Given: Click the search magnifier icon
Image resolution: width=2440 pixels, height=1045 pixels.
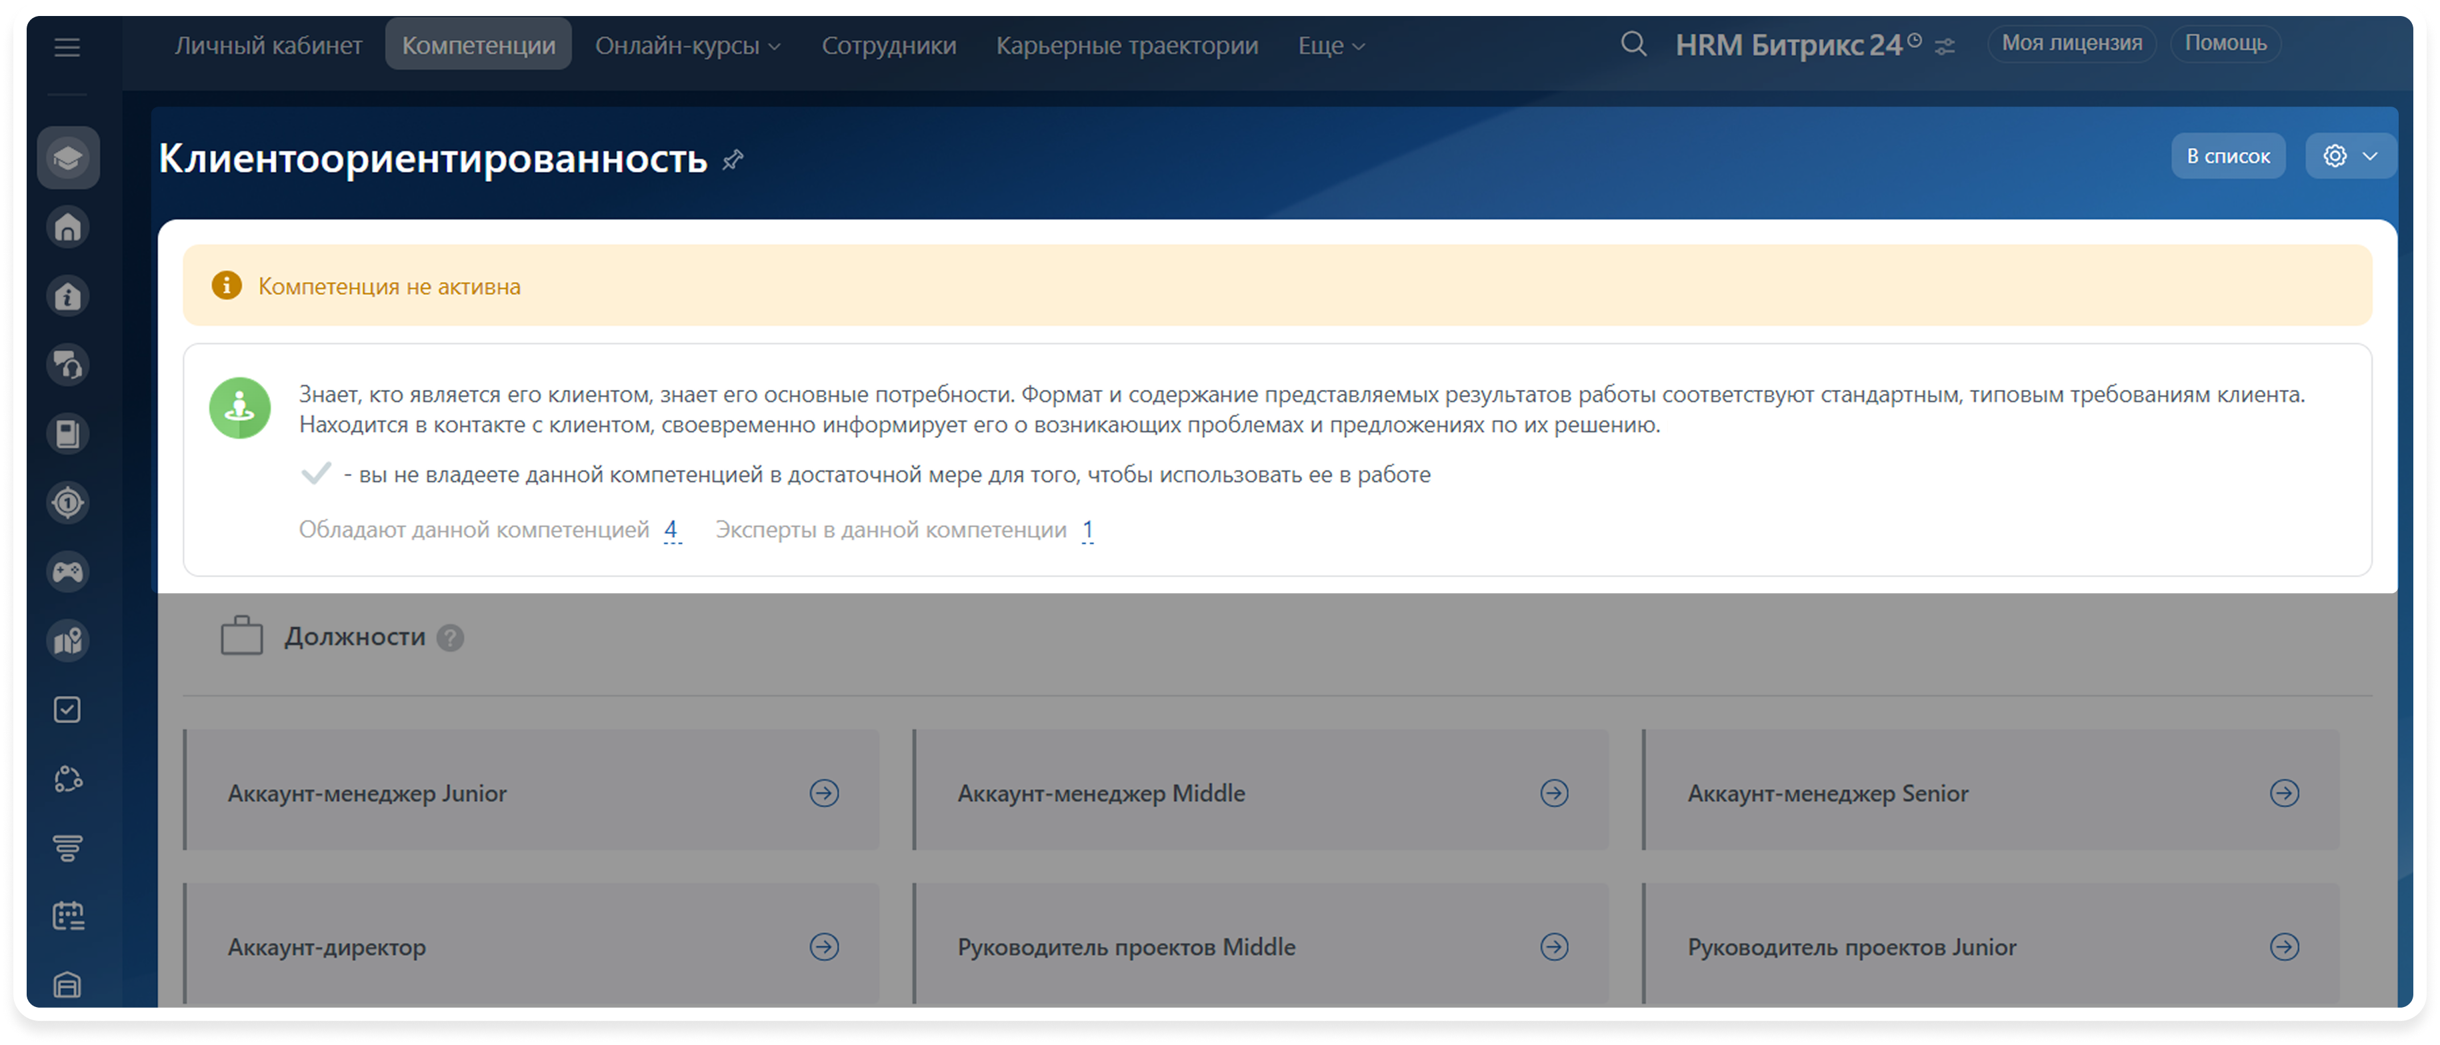Looking at the screenshot, I should [1633, 43].
